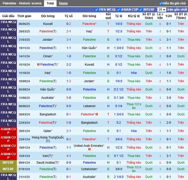Viewport: 188px width, 180px height.
Task: Click the FIFA WCQL league cell for 06/06/25
Action: tap(8, 24)
